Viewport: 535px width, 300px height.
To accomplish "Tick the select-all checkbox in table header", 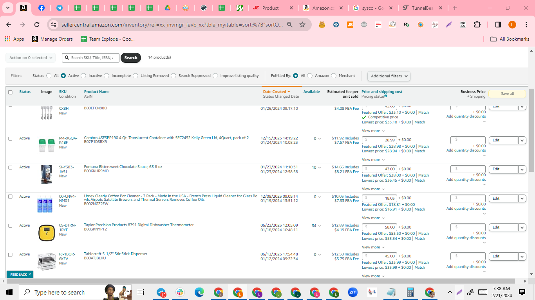I will tap(10, 92).
